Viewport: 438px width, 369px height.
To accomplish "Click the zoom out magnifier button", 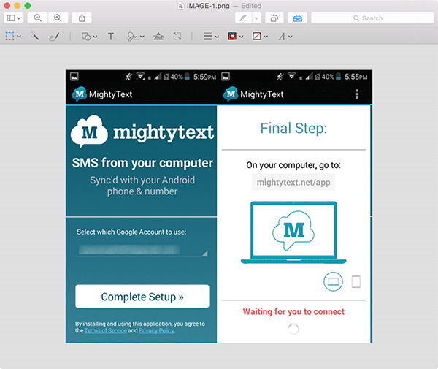I will (38, 18).
